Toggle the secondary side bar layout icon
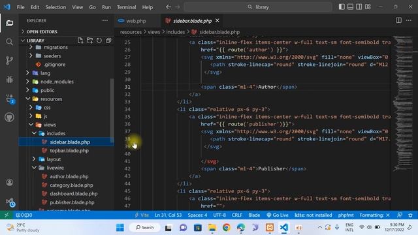The image size is (418, 235). (x=359, y=7)
